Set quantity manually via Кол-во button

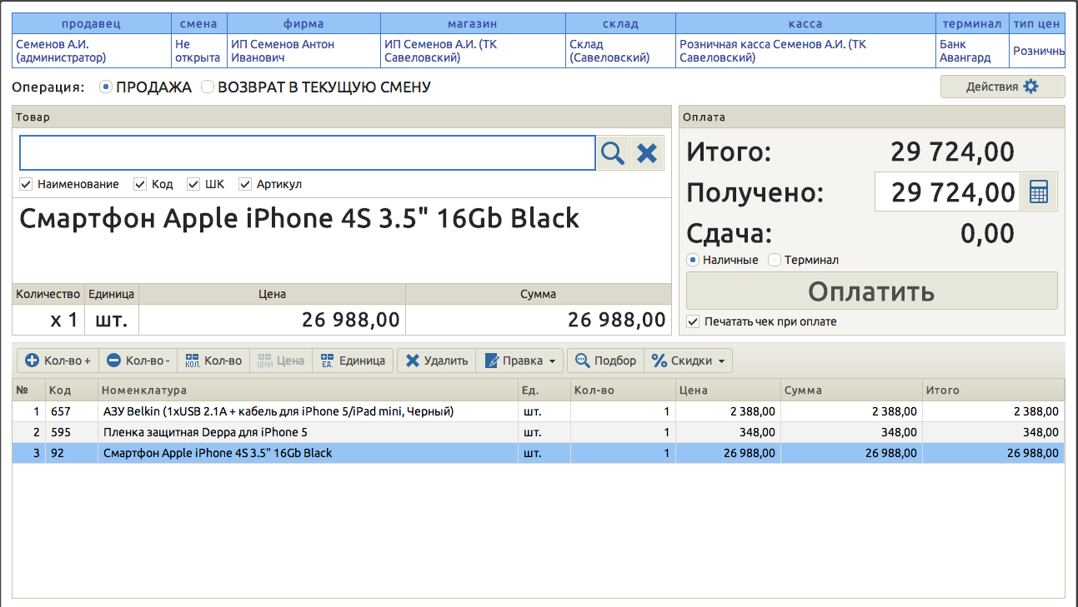[214, 361]
